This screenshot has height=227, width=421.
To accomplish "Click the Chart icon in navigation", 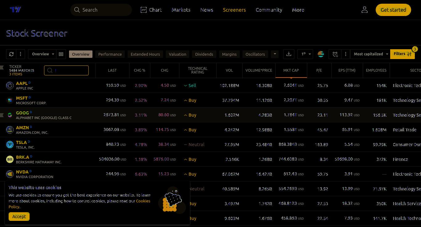I will coord(143,10).
